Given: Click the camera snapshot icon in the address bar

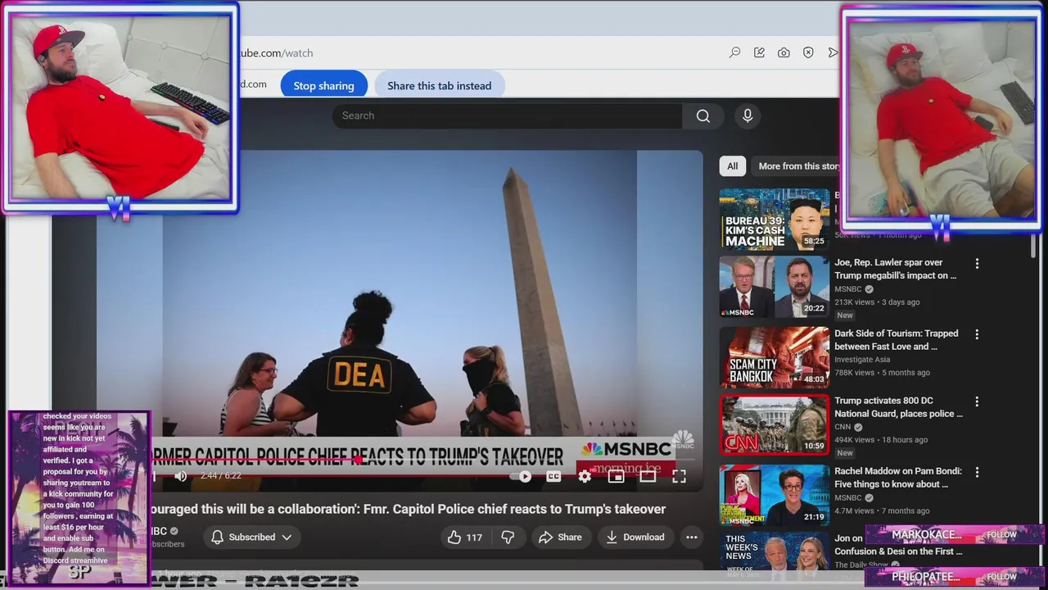Looking at the screenshot, I should coord(784,52).
